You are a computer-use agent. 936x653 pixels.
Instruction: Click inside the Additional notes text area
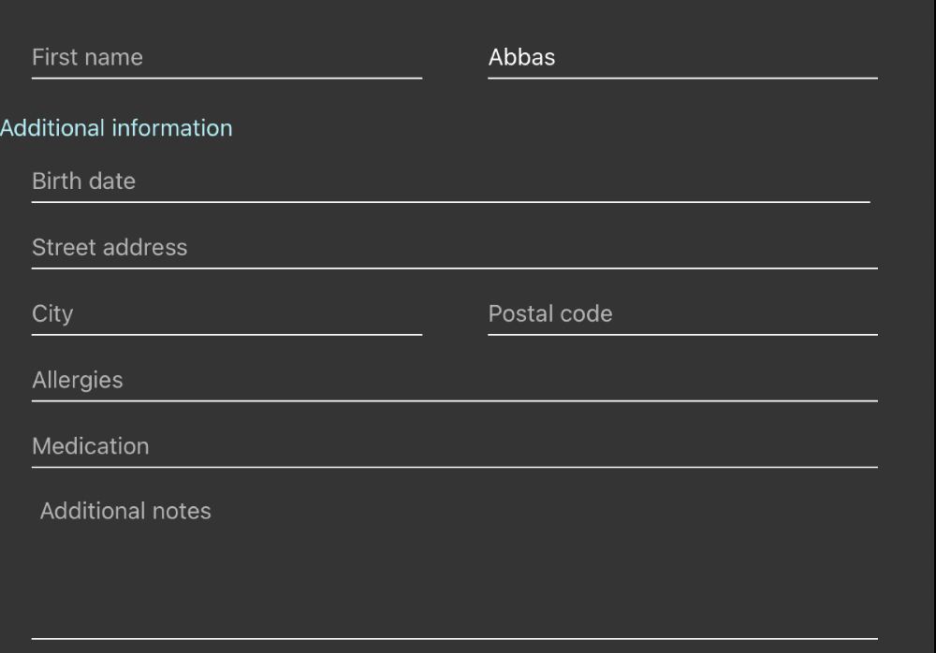click(x=454, y=561)
